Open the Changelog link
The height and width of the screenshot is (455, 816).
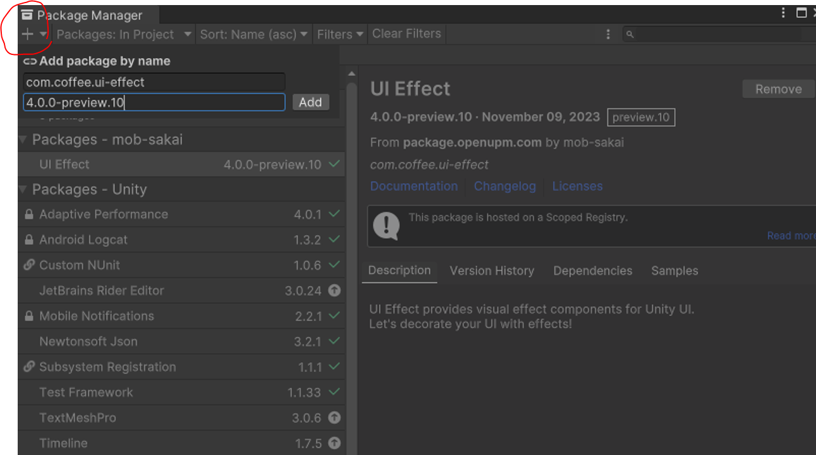[x=504, y=186]
